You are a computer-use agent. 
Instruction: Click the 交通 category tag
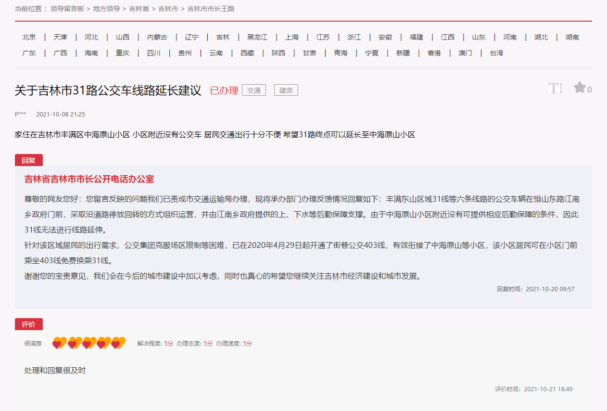click(x=254, y=90)
